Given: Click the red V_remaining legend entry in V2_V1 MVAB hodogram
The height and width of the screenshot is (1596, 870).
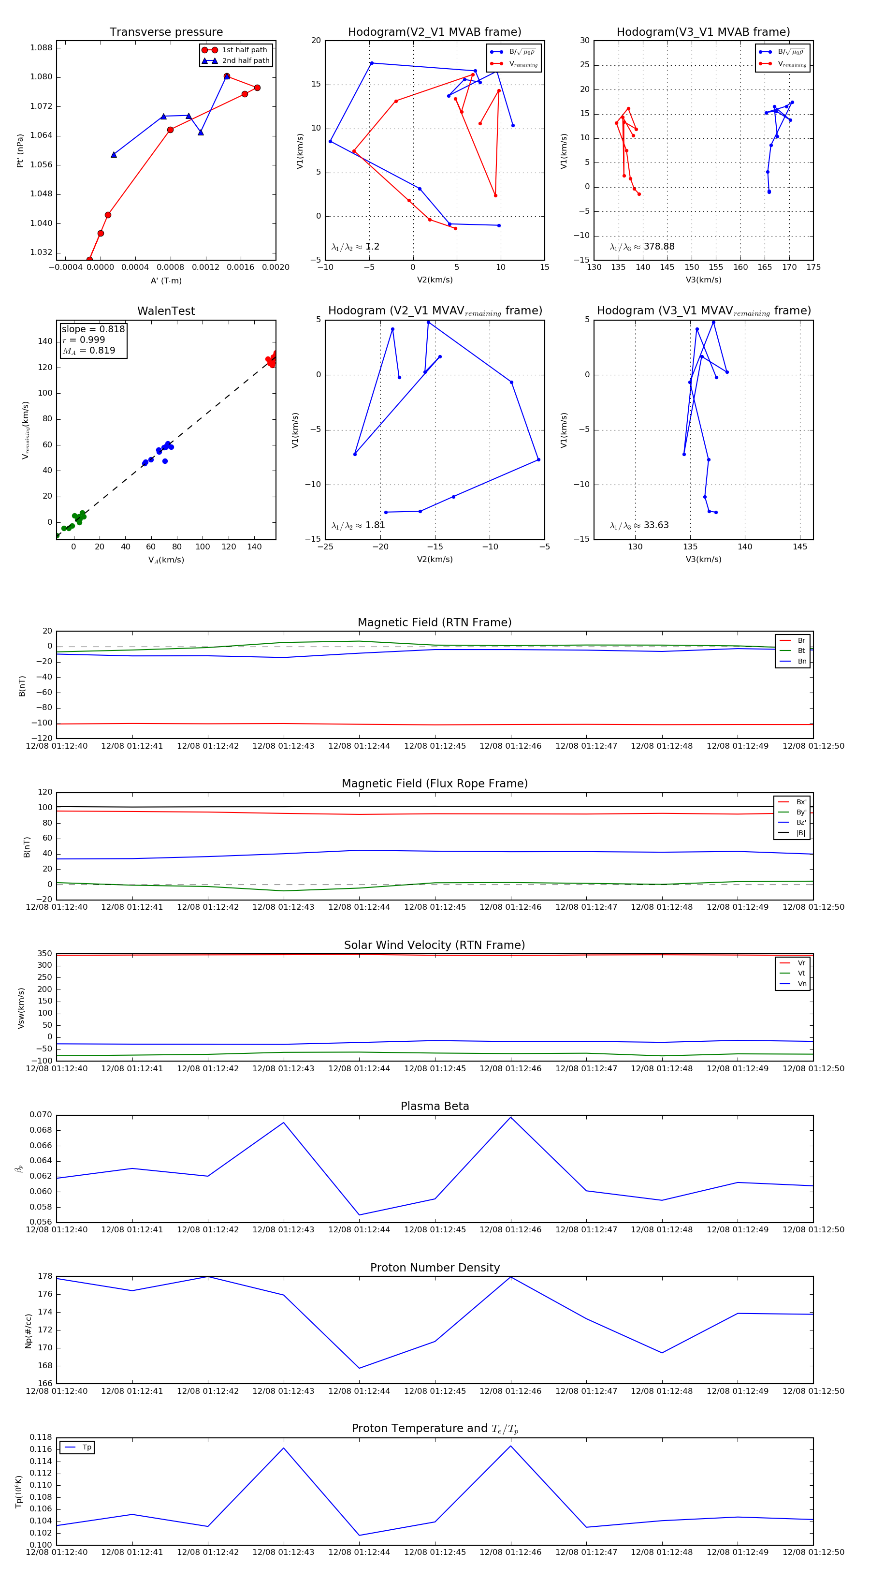Looking at the screenshot, I should point(514,64).
